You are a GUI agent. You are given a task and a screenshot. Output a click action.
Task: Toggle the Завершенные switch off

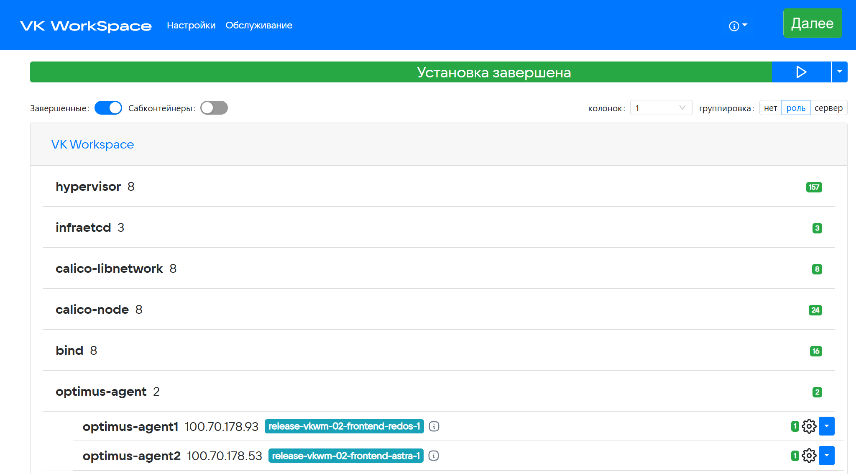pos(108,108)
